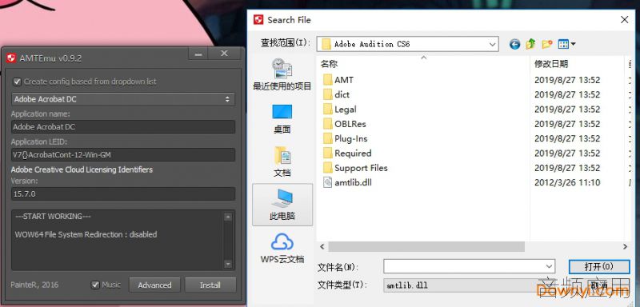Image resolution: width=640 pixels, height=307 pixels.
Task: Disable the Music checkbox
Action: tap(95, 285)
